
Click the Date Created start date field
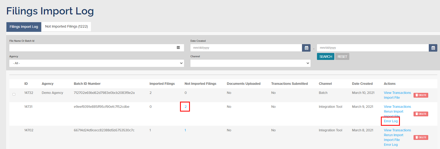point(246,48)
